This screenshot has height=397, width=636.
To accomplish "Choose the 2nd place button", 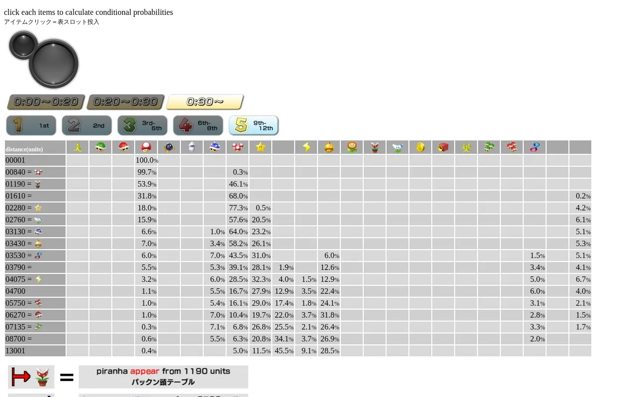I will pos(86,125).
